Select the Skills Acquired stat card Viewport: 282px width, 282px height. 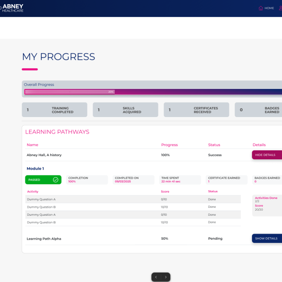pyautogui.click(x=125, y=110)
